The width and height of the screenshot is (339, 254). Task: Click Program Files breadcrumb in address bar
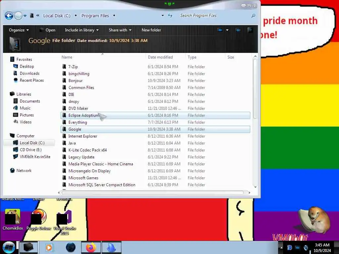[95, 16]
